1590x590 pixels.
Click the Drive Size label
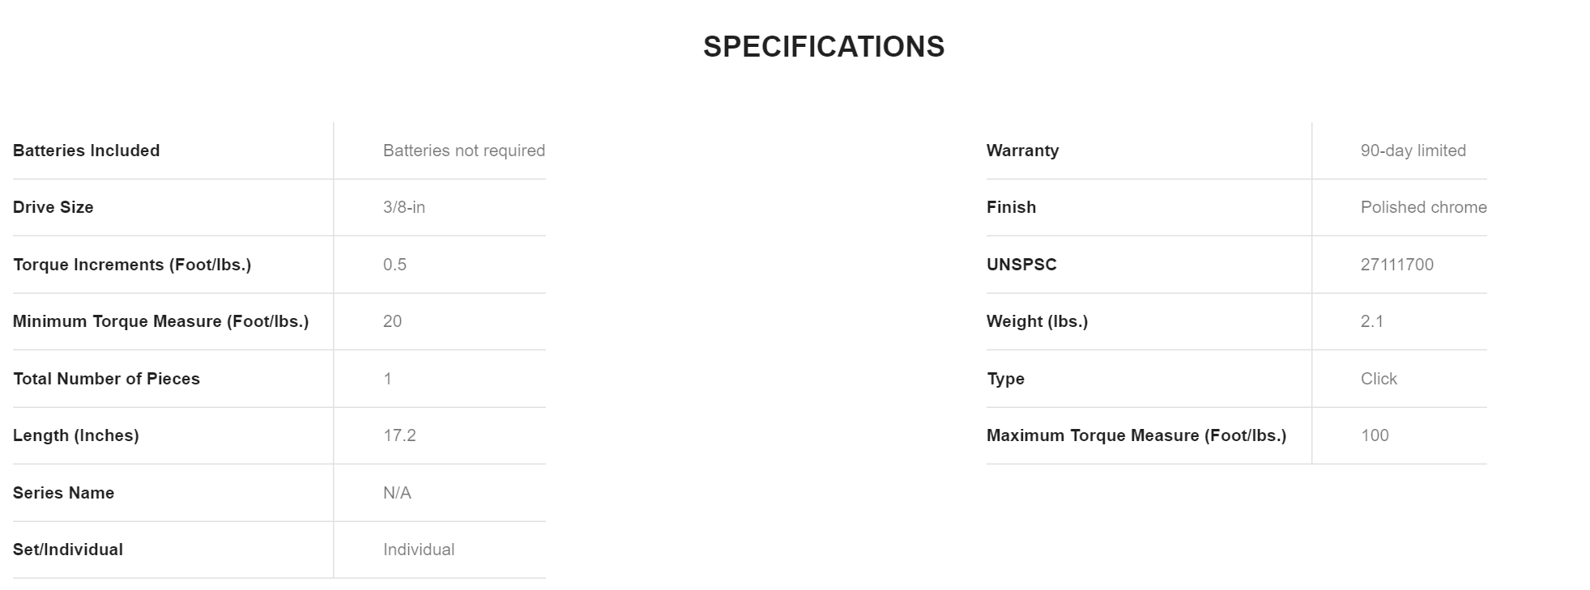(53, 207)
